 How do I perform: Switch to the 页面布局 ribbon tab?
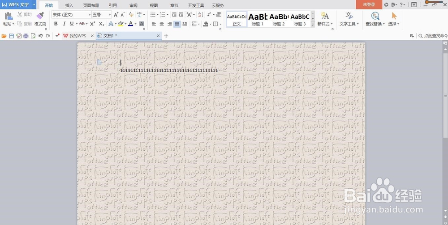tap(91, 5)
